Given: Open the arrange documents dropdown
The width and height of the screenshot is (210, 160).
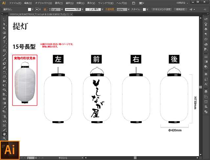Looking at the screenshot, I should 141,3.
